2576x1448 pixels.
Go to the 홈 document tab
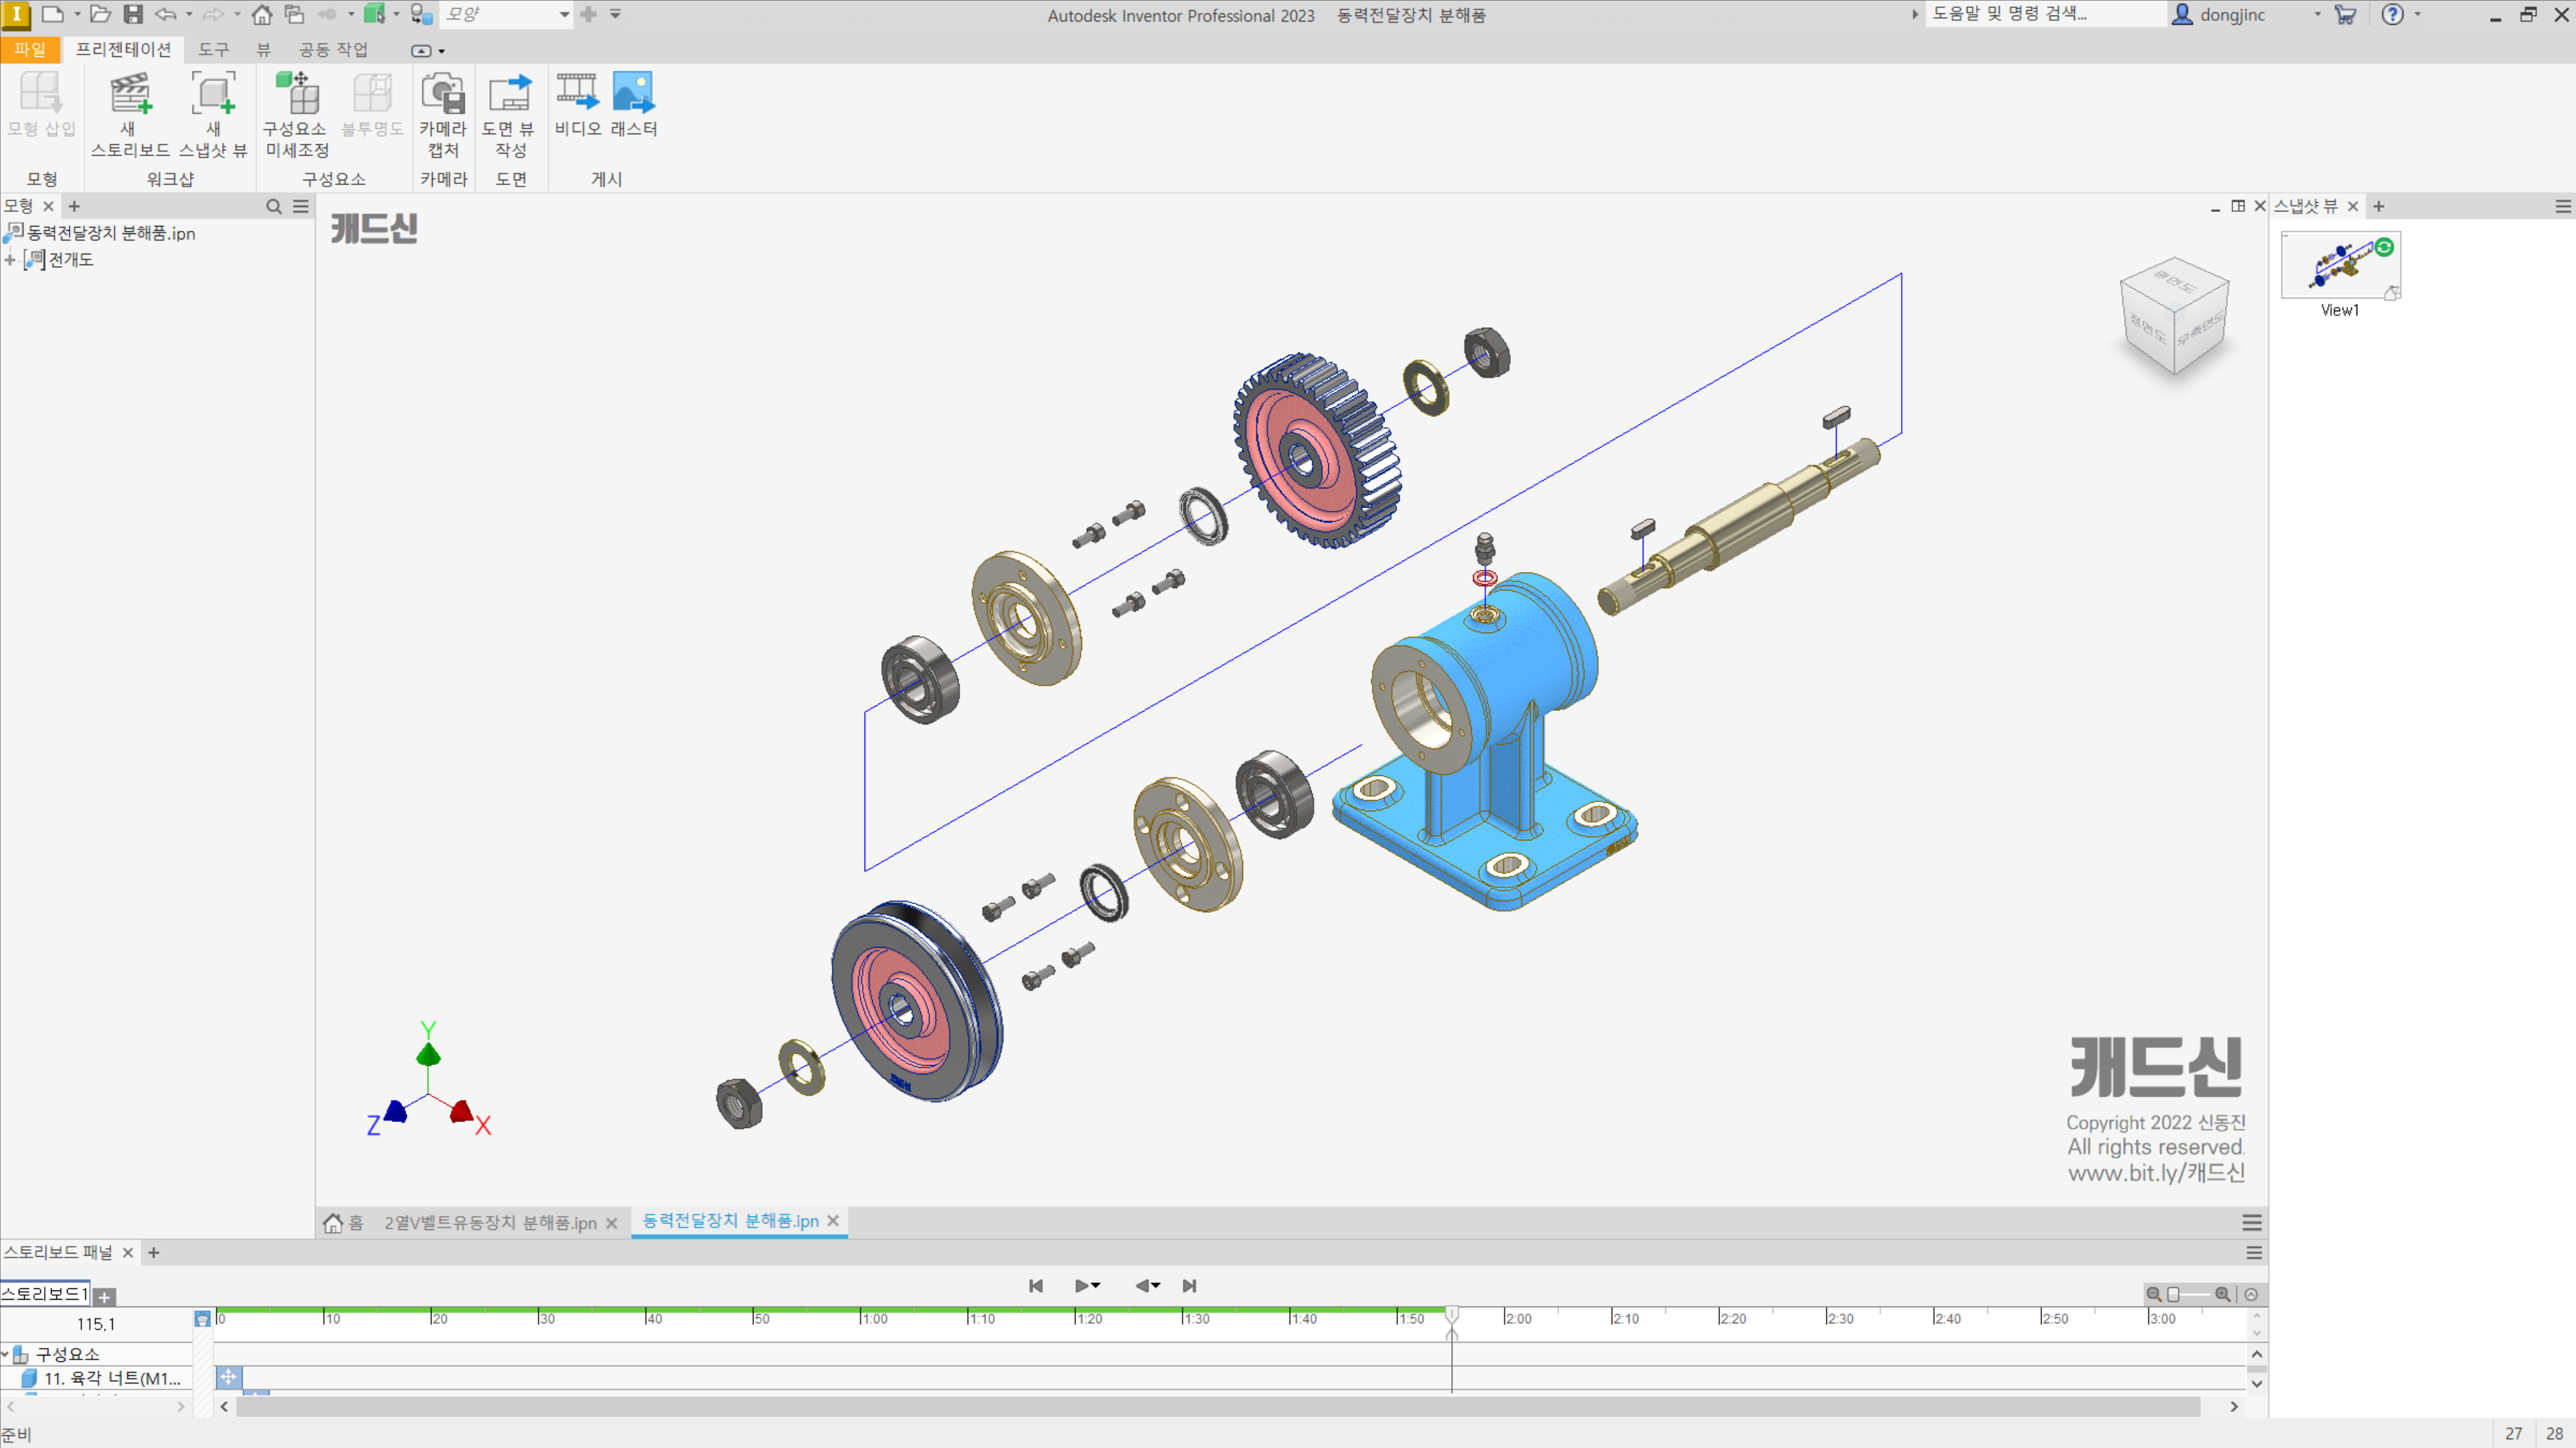click(344, 1223)
